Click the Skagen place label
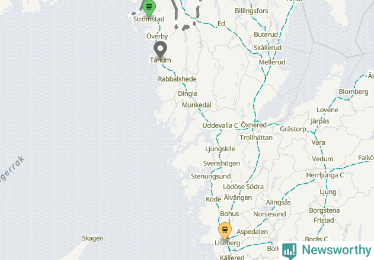Screen dimensions: 374x260 coord(92,238)
